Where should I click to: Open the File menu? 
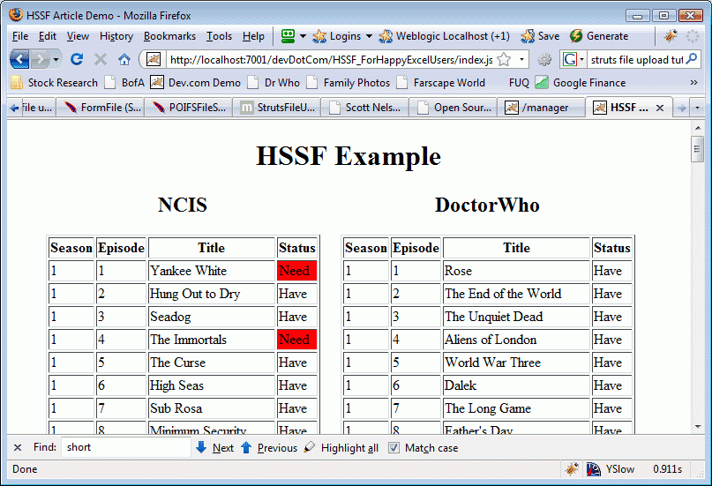point(20,36)
